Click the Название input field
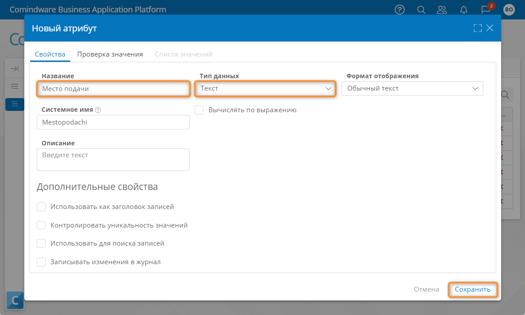 click(x=114, y=89)
